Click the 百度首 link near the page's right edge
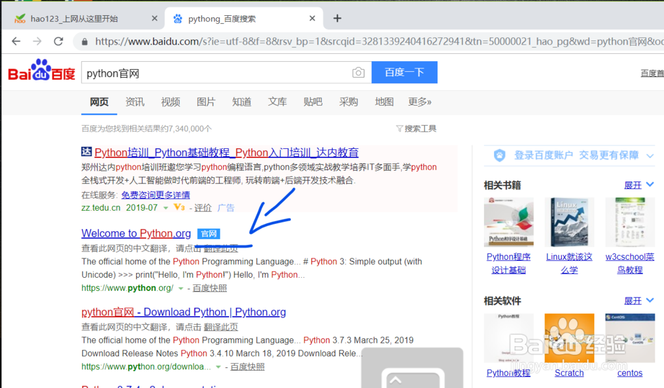Screen dimensions: 664x388 pos(652,73)
